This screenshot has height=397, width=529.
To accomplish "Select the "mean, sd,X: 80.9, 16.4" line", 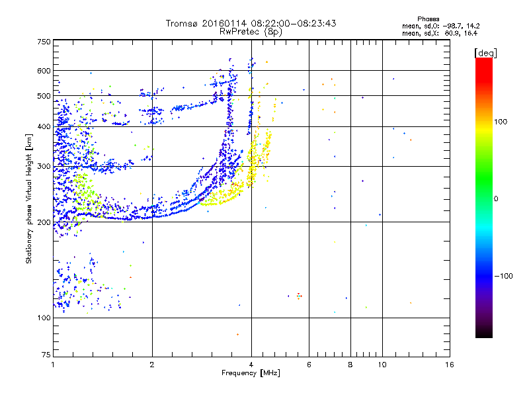I will pyautogui.click(x=440, y=33).
